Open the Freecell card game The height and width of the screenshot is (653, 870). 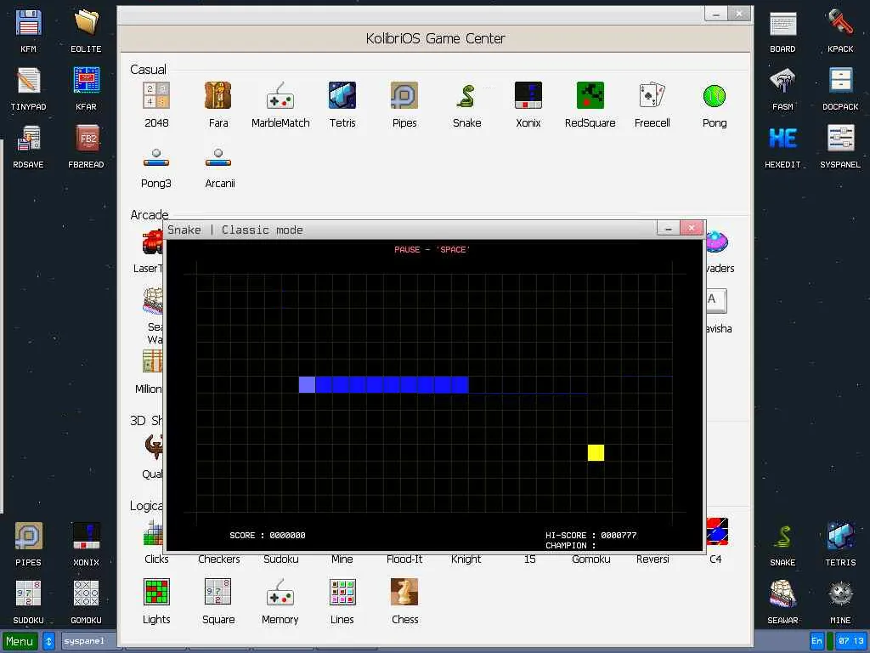click(x=652, y=95)
